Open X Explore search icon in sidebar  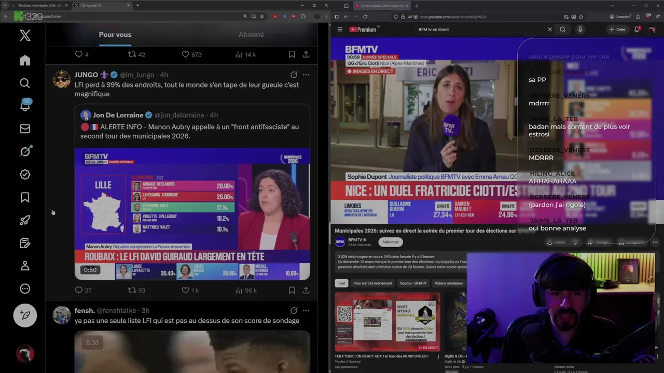pos(25,83)
